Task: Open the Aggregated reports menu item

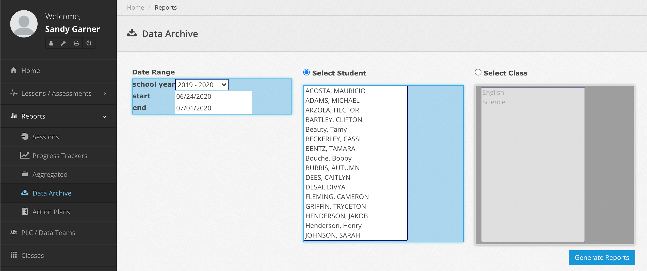Action: [x=50, y=174]
